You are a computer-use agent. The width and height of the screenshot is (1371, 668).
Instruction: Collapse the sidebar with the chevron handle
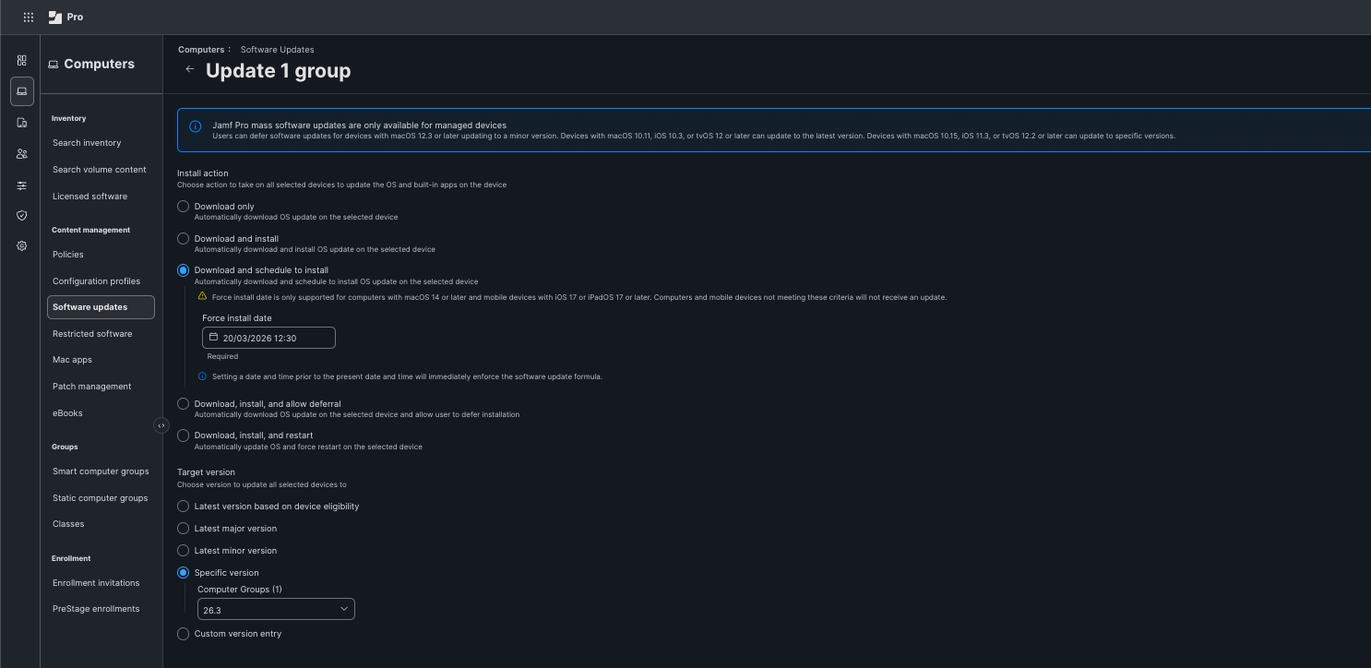pos(161,424)
